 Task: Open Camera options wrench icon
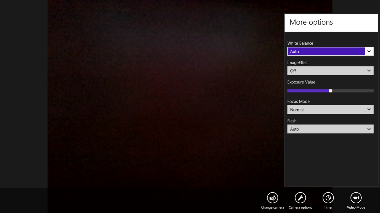point(300,198)
